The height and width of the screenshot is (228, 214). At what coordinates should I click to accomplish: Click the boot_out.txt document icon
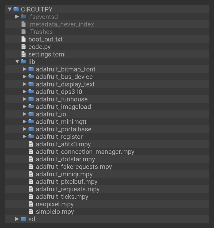pos(24,39)
